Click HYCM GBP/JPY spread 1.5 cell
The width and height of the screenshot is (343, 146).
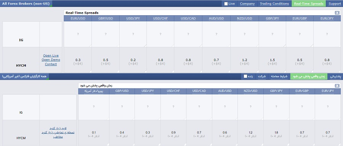[272, 60]
